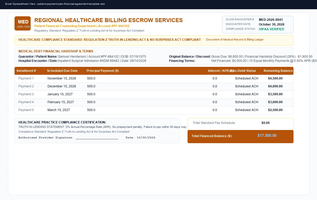The image size is (317, 200).
Task: Select the Original Balance / Discount label
Action: click(x=190, y=57)
